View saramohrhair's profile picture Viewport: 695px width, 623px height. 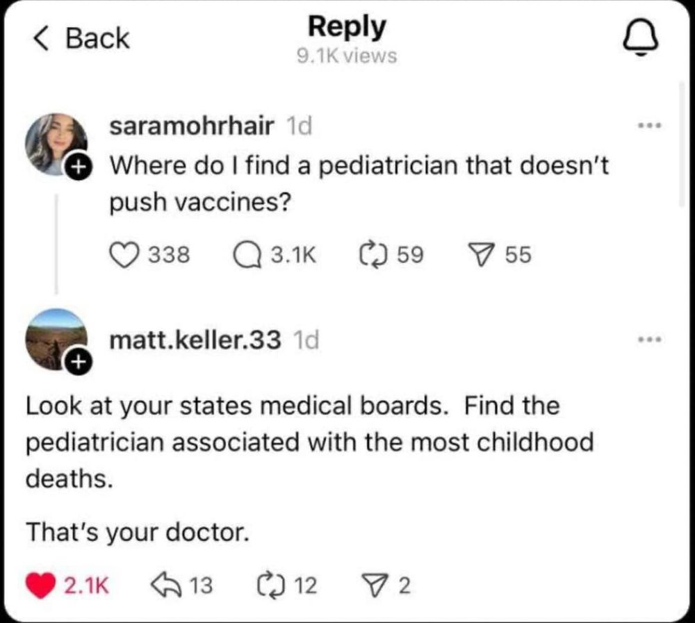coord(56,144)
